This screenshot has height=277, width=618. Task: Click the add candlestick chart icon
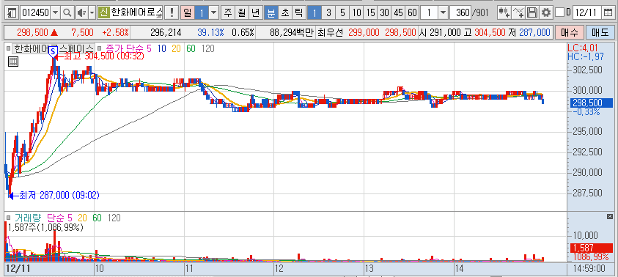[x=504, y=13]
